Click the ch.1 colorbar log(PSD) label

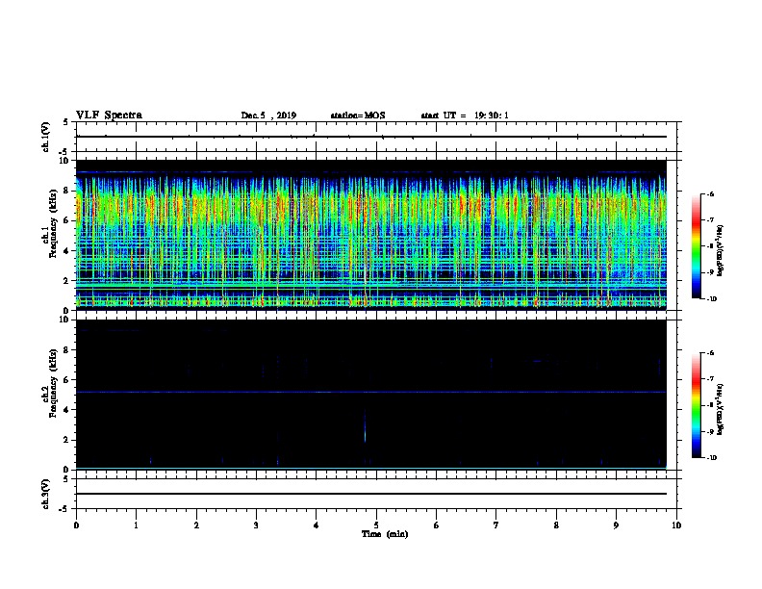[721, 251]
